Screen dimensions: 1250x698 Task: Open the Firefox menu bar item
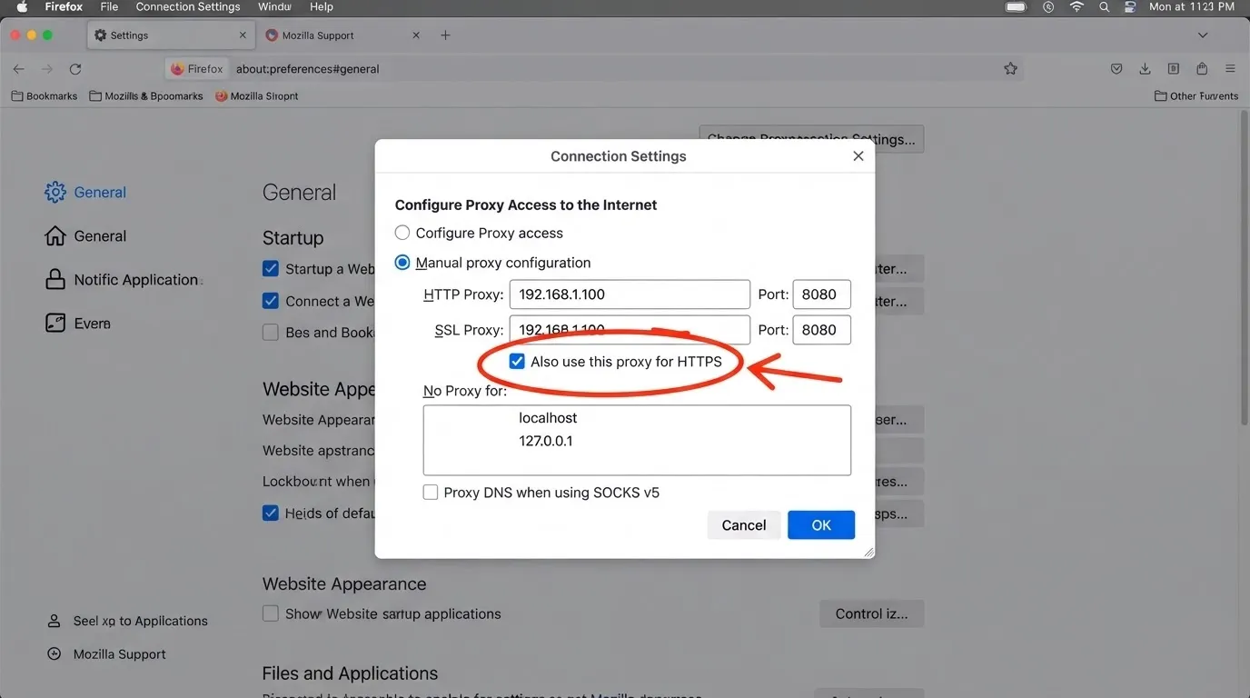tap(64, 7)
